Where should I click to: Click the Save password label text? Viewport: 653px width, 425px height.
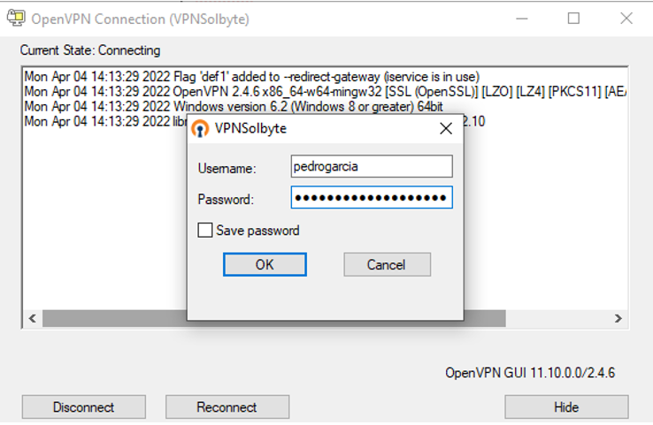tap(257, 231)
